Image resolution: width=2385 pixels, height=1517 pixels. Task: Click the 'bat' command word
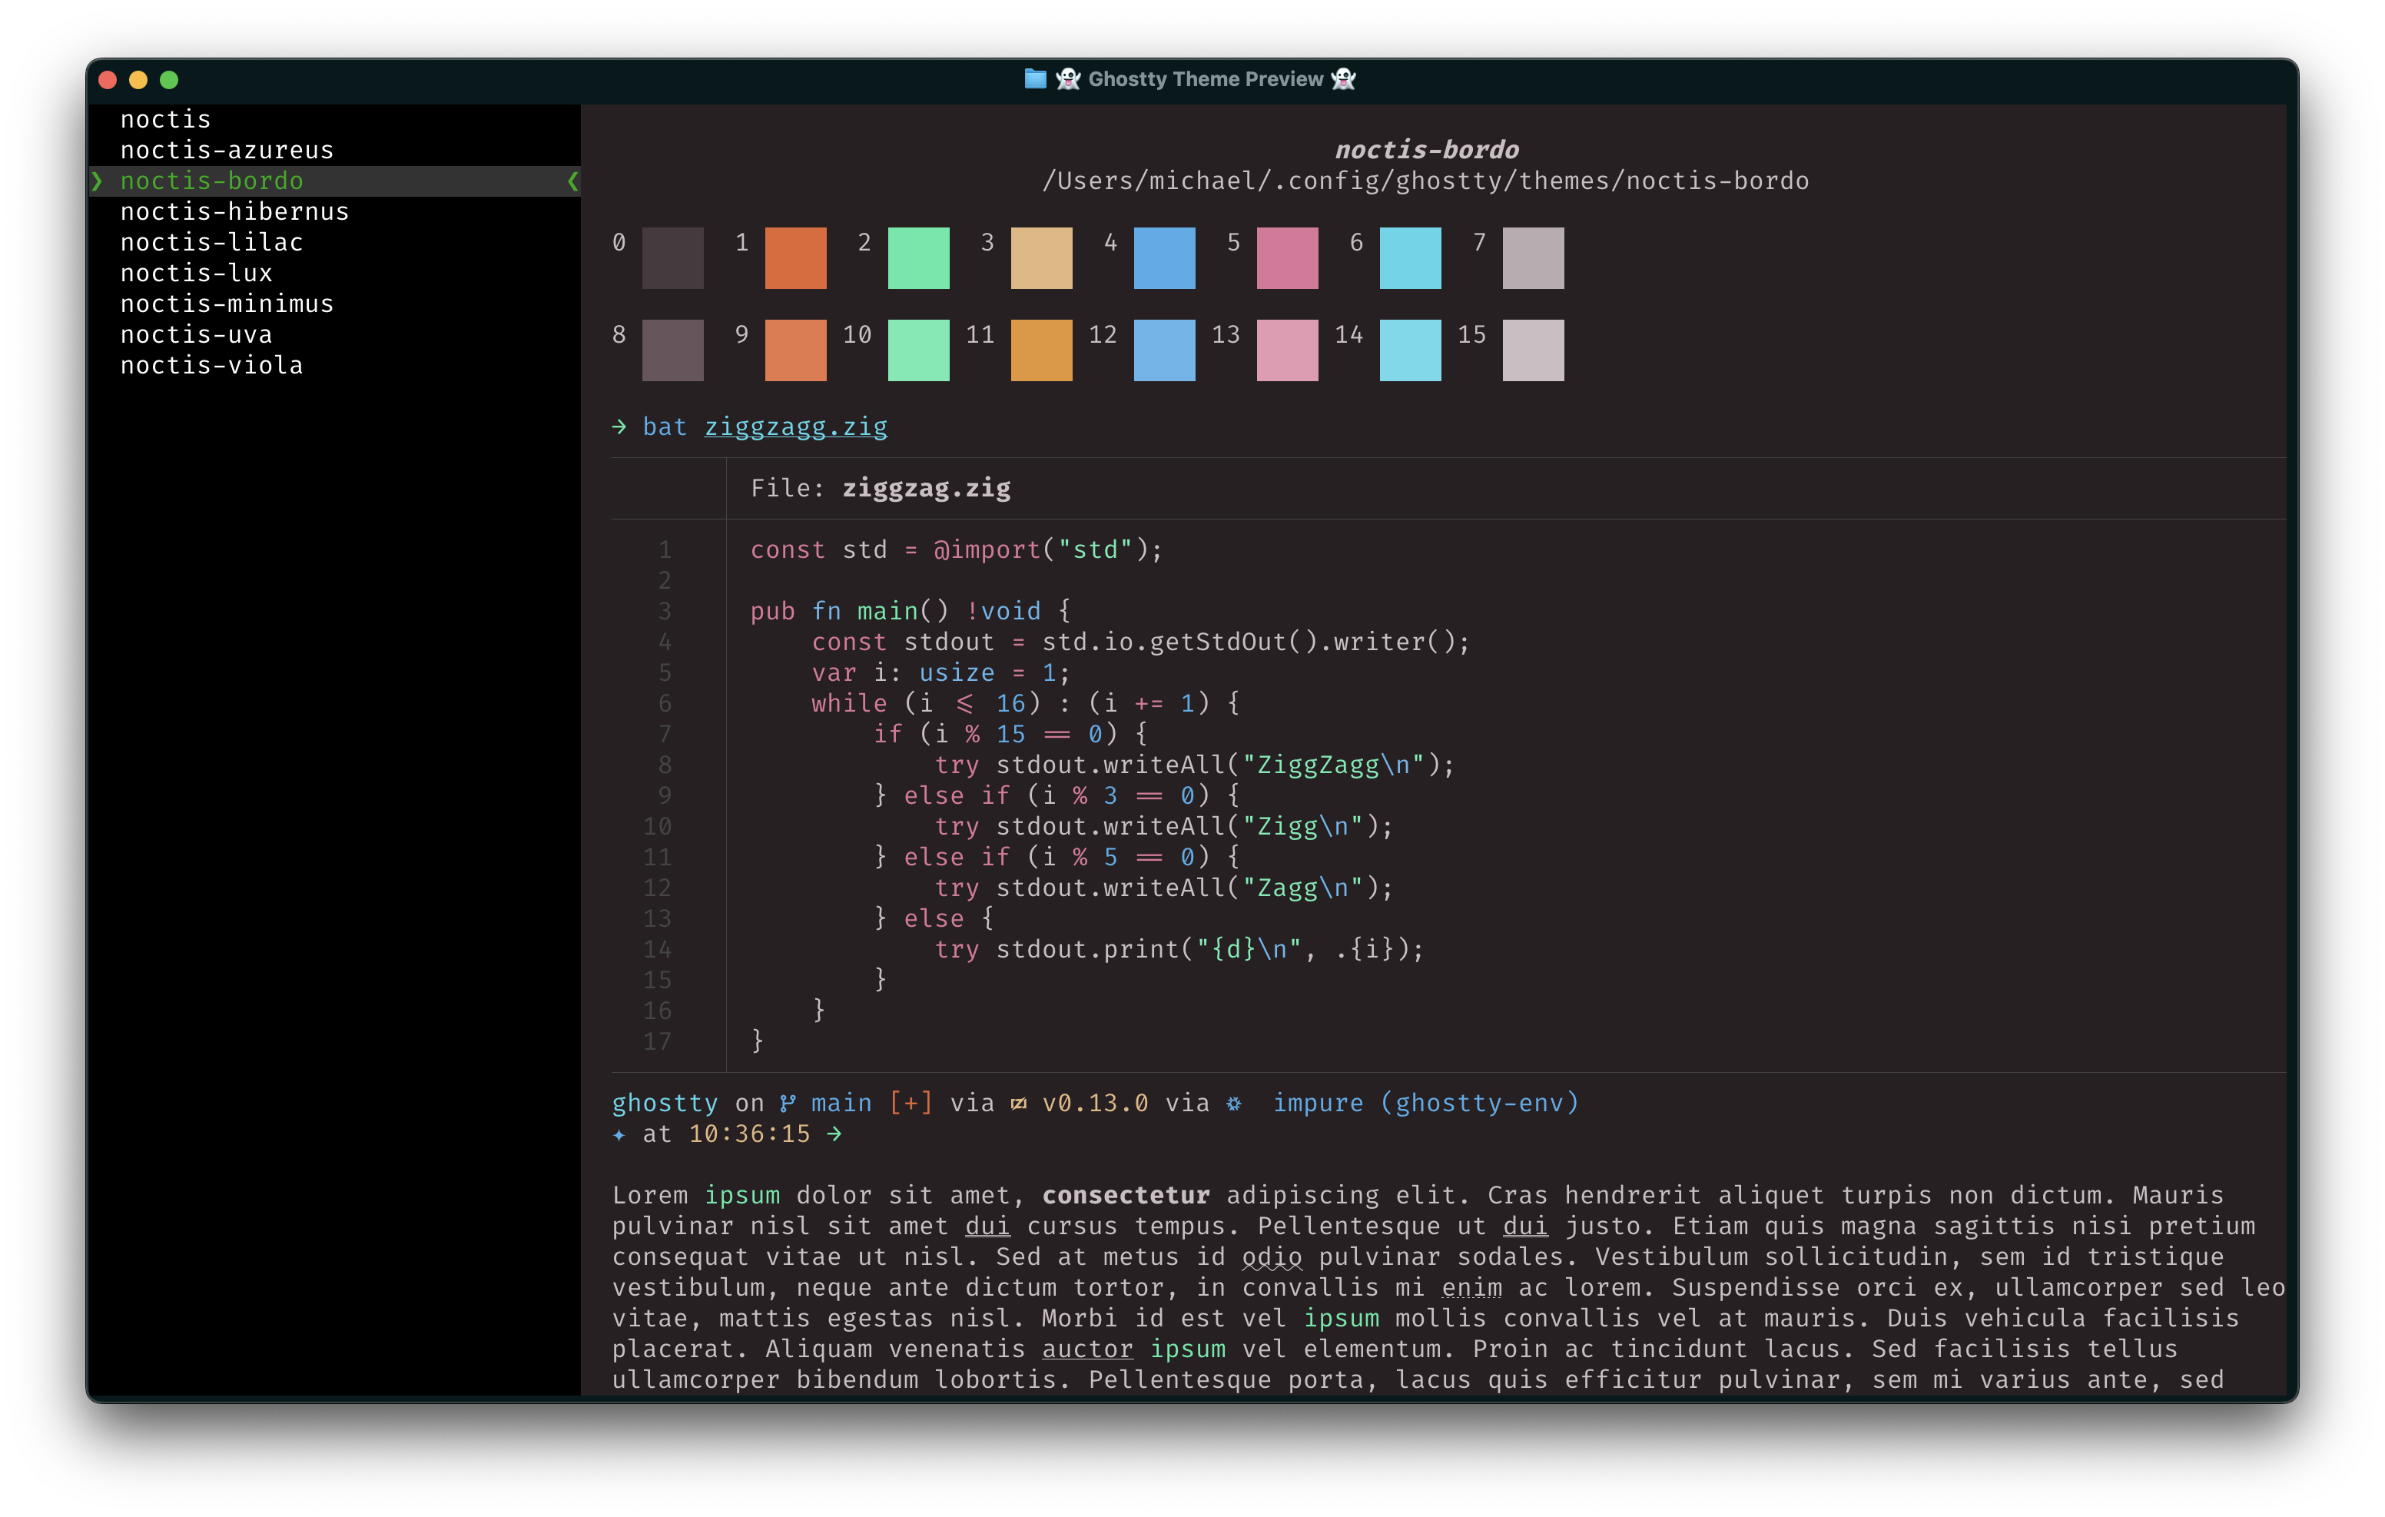(x=665, y=426)
